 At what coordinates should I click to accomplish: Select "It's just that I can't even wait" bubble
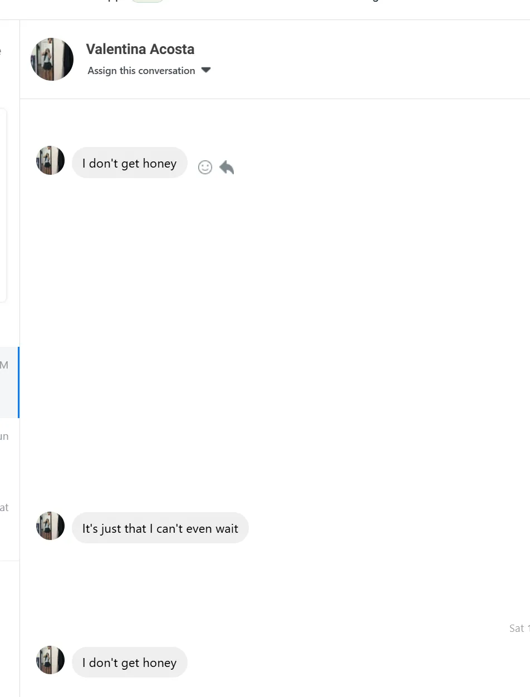[160, 528]
